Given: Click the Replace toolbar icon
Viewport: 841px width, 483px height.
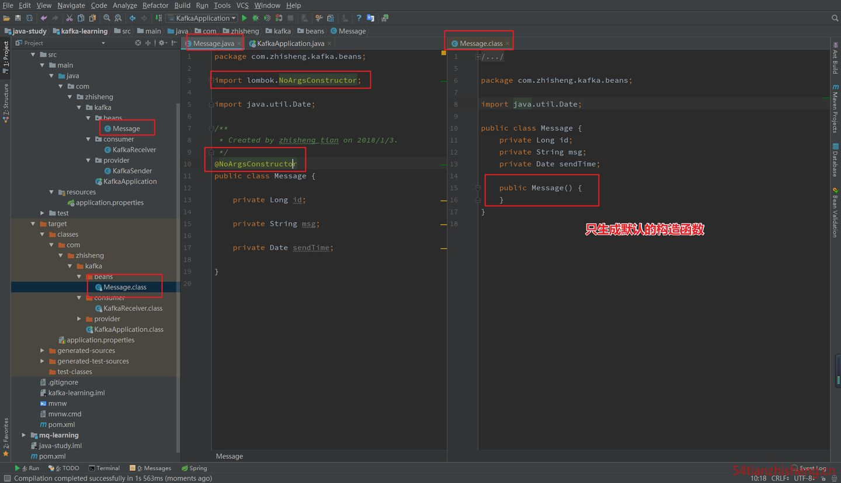Looking at the screenshot, I should 118,18.
